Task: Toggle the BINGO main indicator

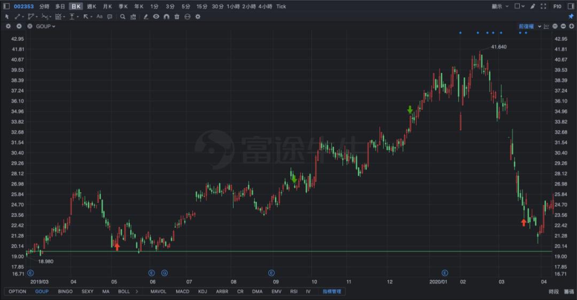Action: coord(65,291)
